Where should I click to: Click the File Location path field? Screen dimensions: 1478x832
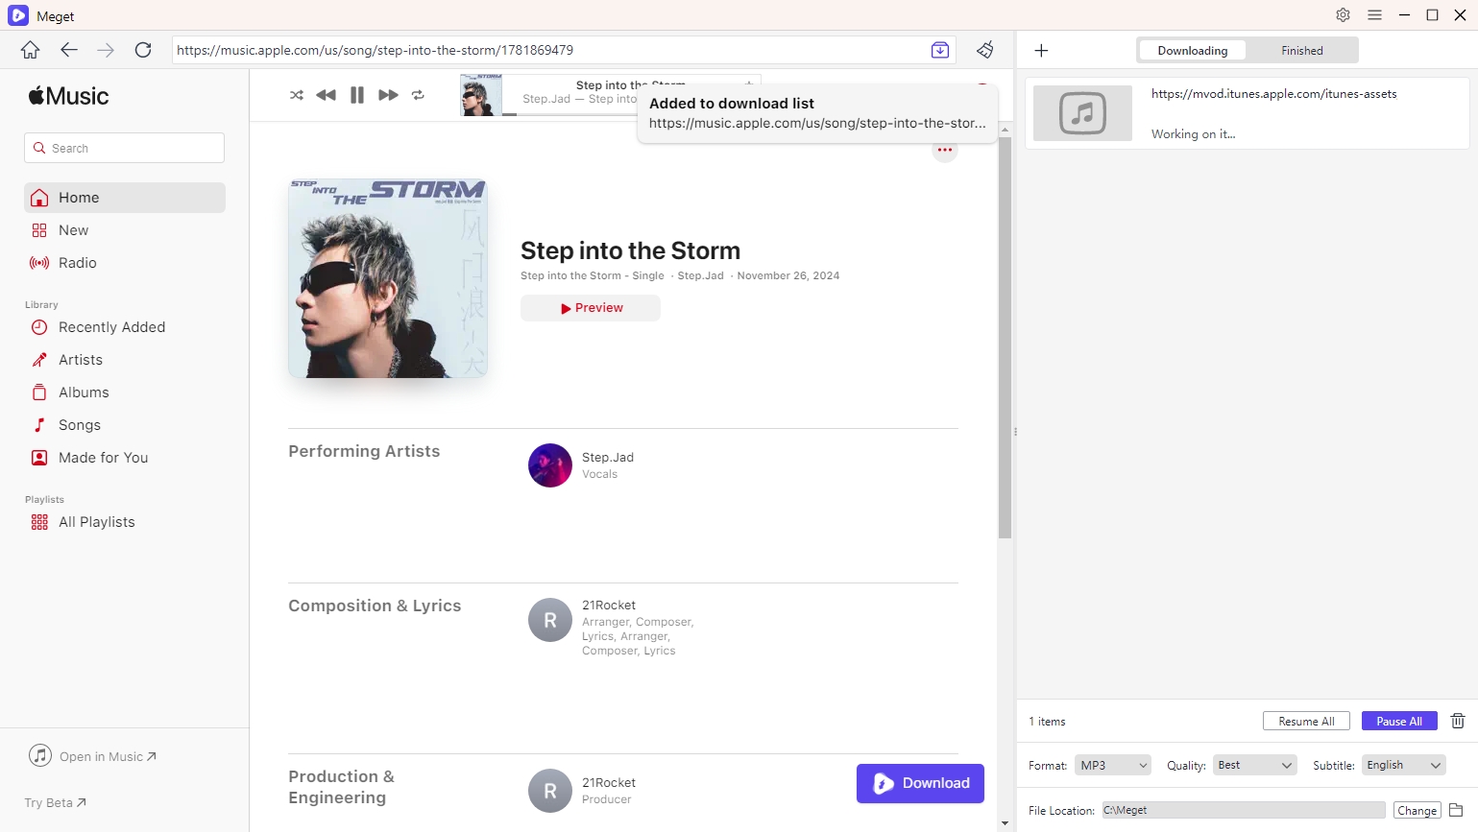[1244, 810]
